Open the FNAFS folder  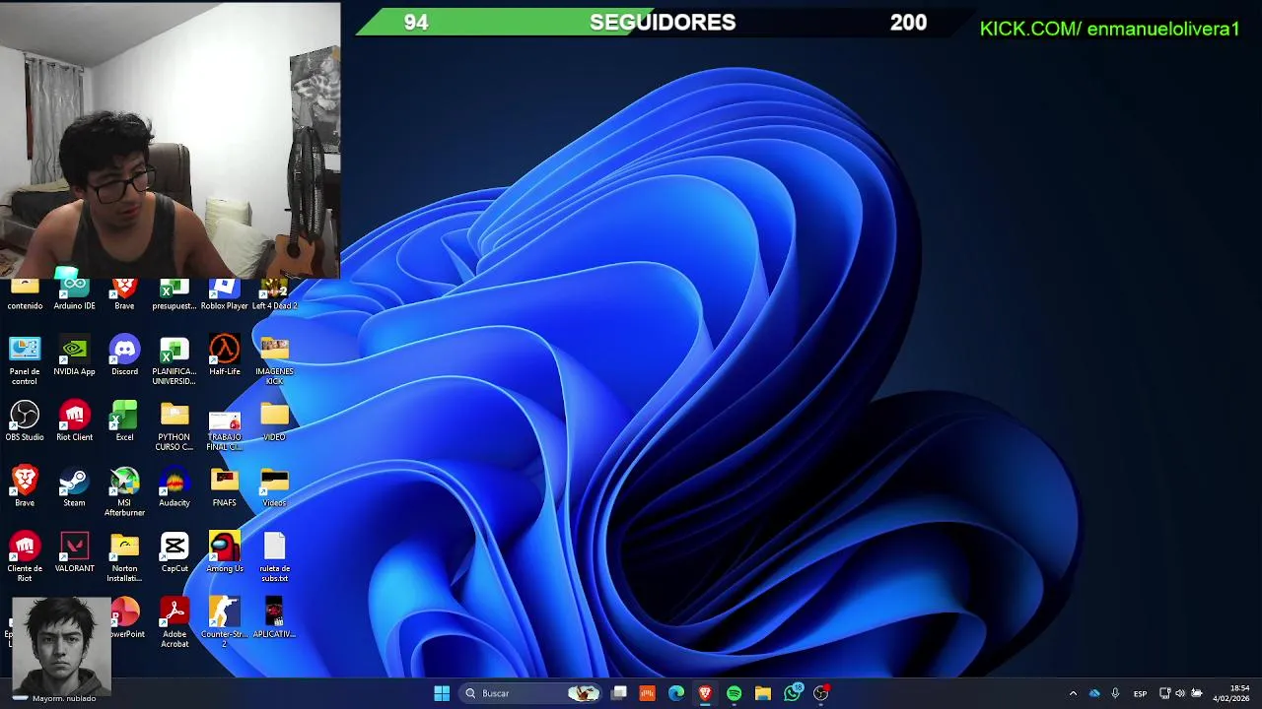click(224, 487)
